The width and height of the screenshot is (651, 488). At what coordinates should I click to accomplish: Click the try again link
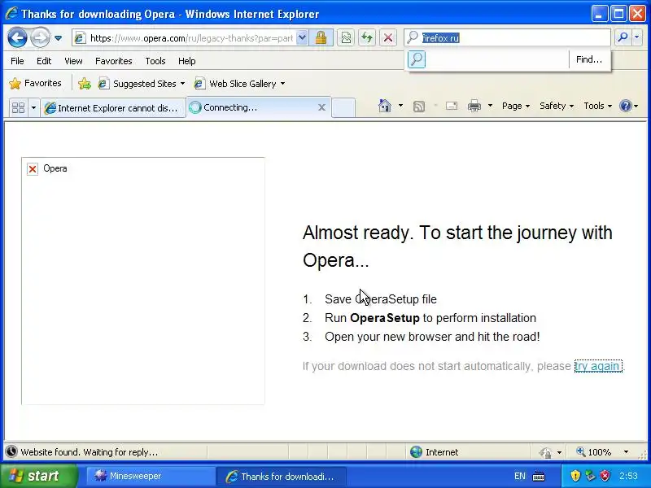pyautogui.click(x=598, y=366)
